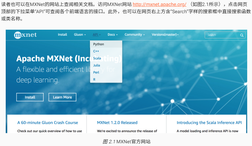
Task: Select C++ from the API menu
Action: [x=106, y=51]
